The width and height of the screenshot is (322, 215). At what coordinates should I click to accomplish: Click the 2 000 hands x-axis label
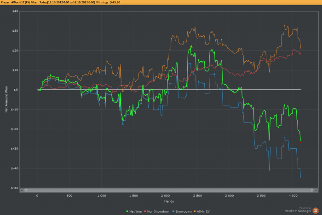click(165, 196)
